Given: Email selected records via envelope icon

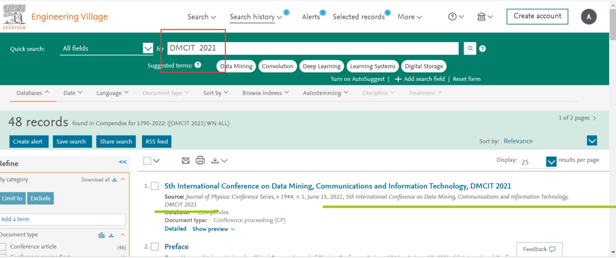Looking at the screenshot, I should click(x=186, y=161).
